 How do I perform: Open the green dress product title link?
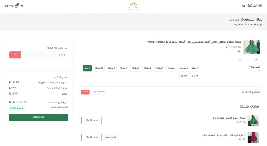pyautogui.click(x=194, y=42)
